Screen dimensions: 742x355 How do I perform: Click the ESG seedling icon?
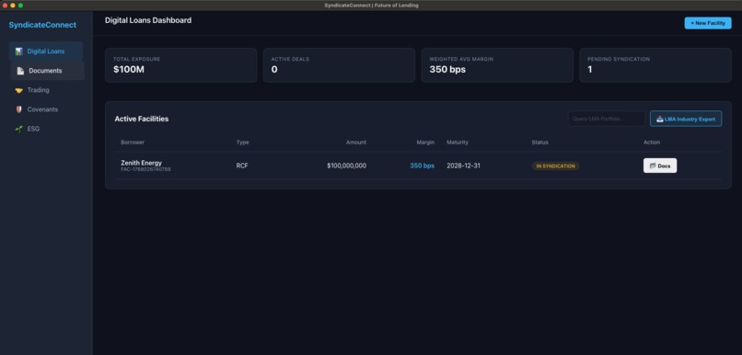pyautogui.click(x=19, y=129)
